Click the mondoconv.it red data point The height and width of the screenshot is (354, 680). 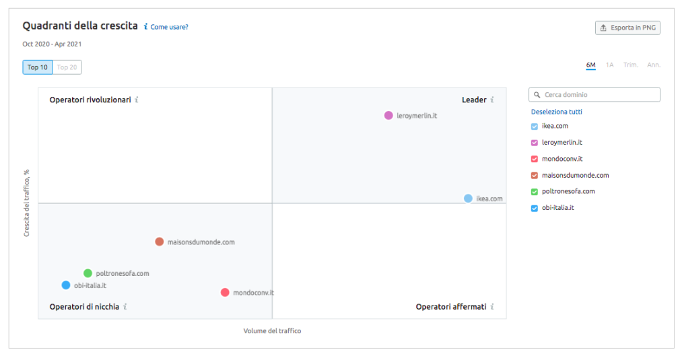[x=225, y=292]
